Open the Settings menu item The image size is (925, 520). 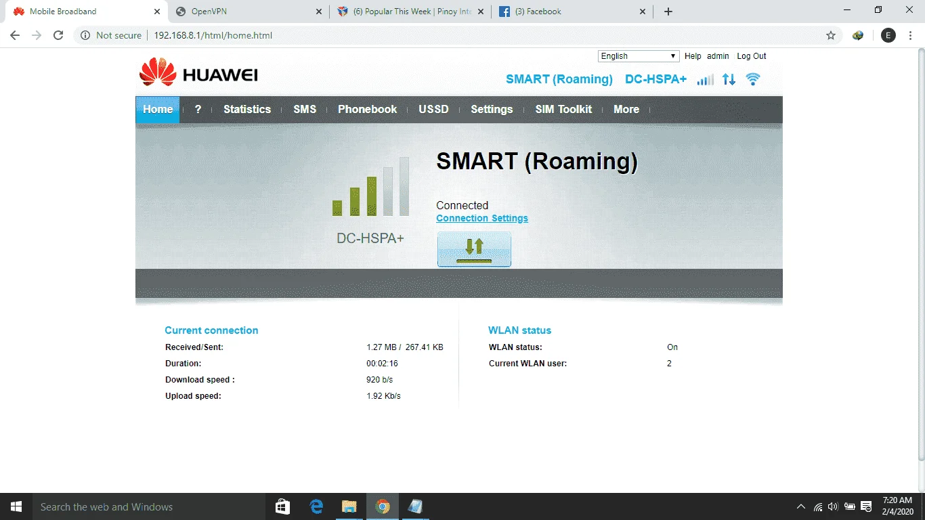point(492,109)
